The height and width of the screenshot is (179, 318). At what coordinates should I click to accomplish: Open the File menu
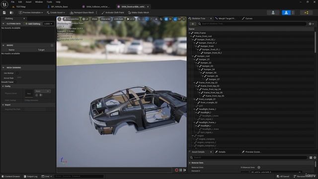pyautogui.click(x=12, y=2)
